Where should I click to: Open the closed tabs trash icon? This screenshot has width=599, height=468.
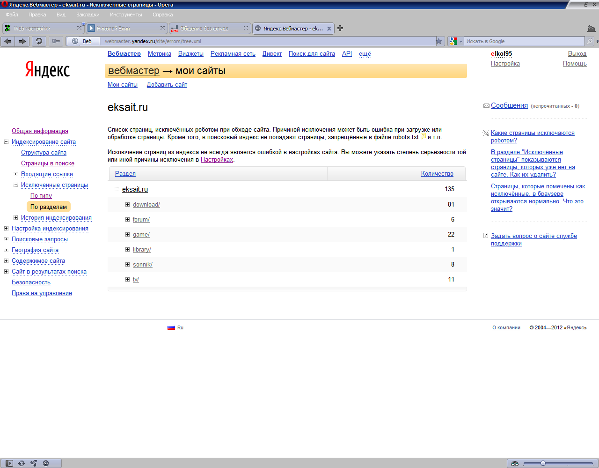coord(591,29)
